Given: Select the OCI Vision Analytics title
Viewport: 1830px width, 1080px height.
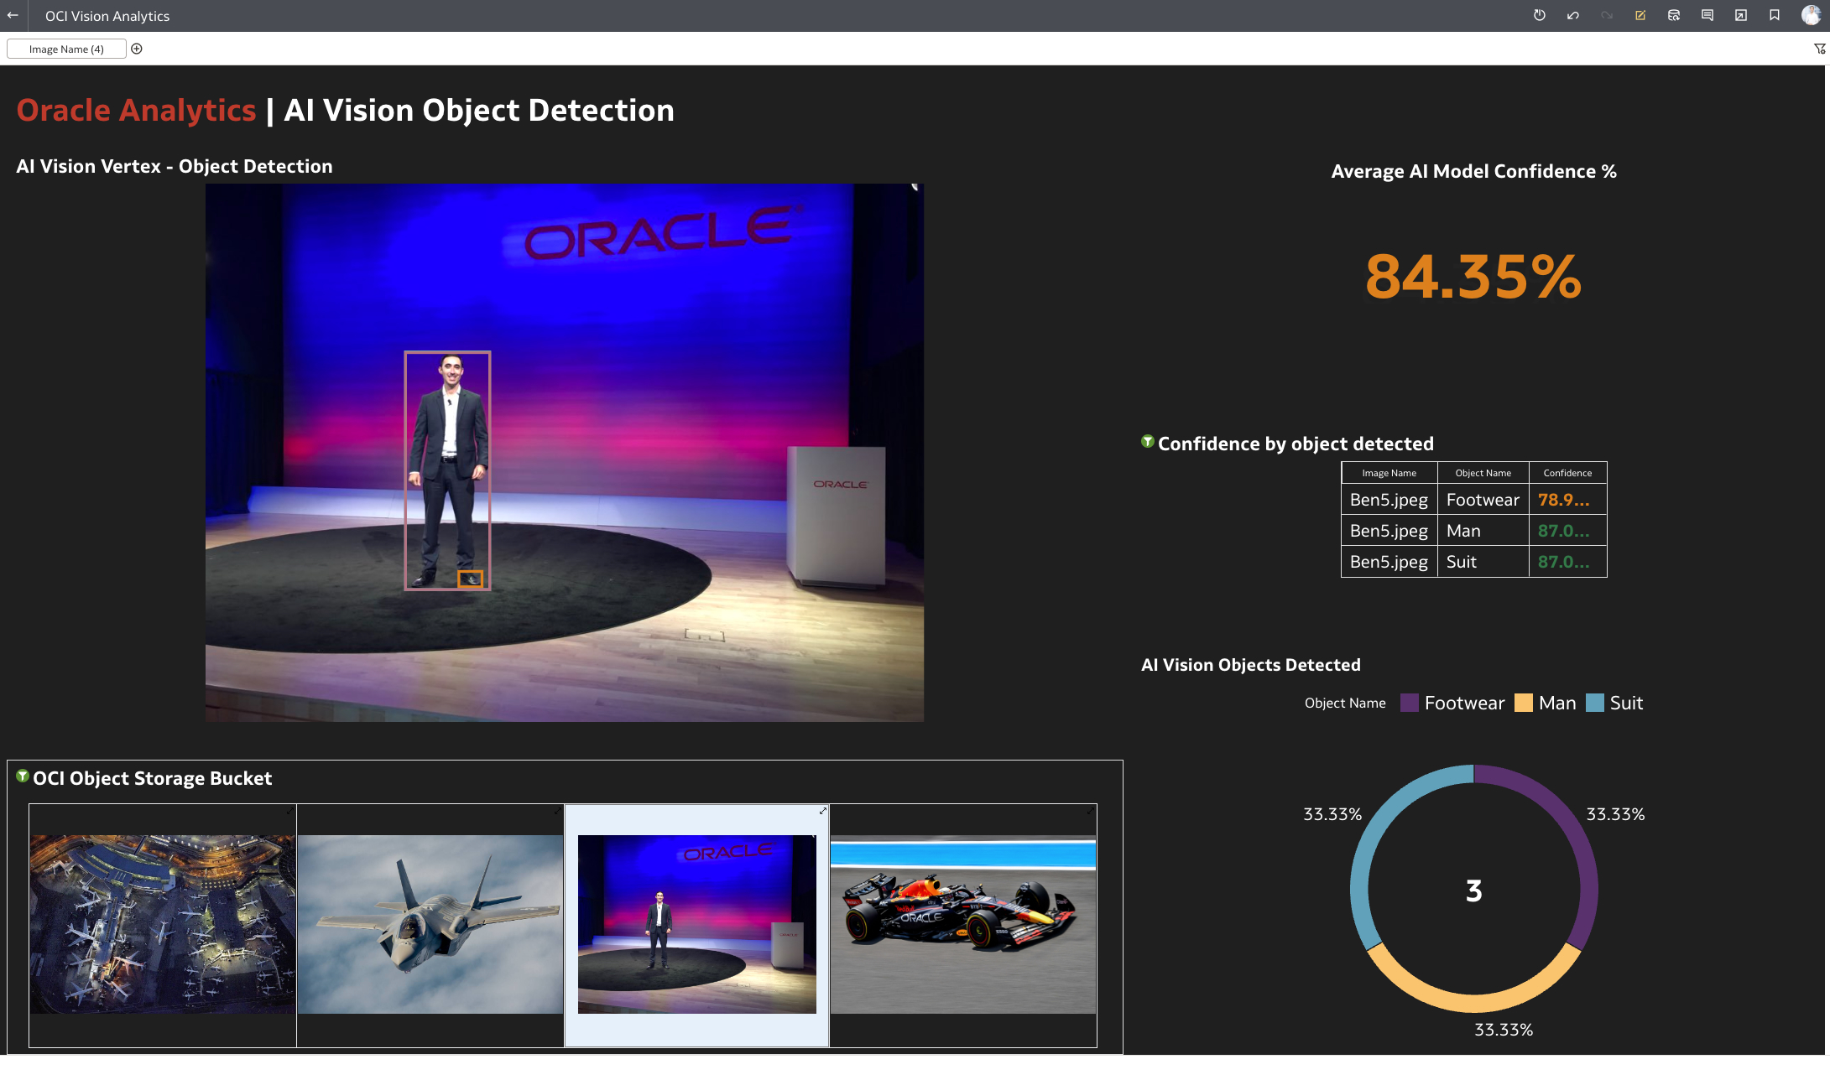Looking at the screenshot, I should point(107,15).
